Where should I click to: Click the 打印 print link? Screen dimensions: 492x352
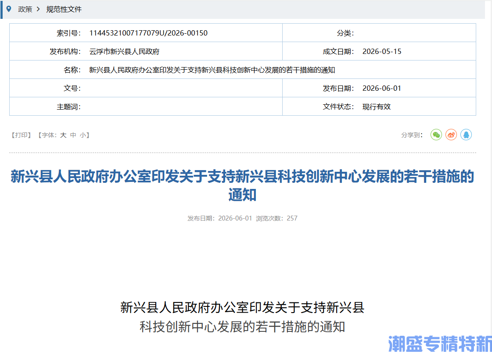[x=22, y=135]
